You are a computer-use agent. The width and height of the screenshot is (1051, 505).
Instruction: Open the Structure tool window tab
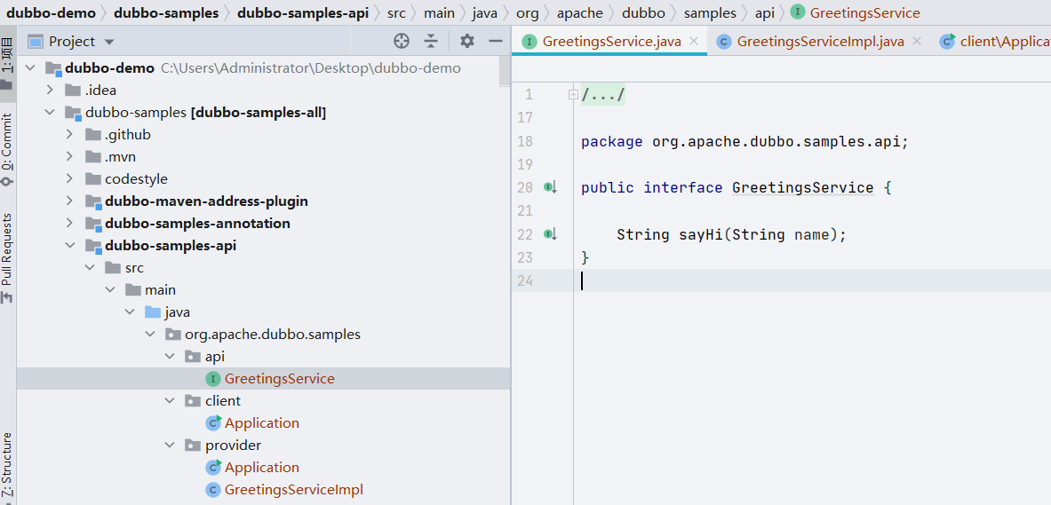[x=7, y=467]
